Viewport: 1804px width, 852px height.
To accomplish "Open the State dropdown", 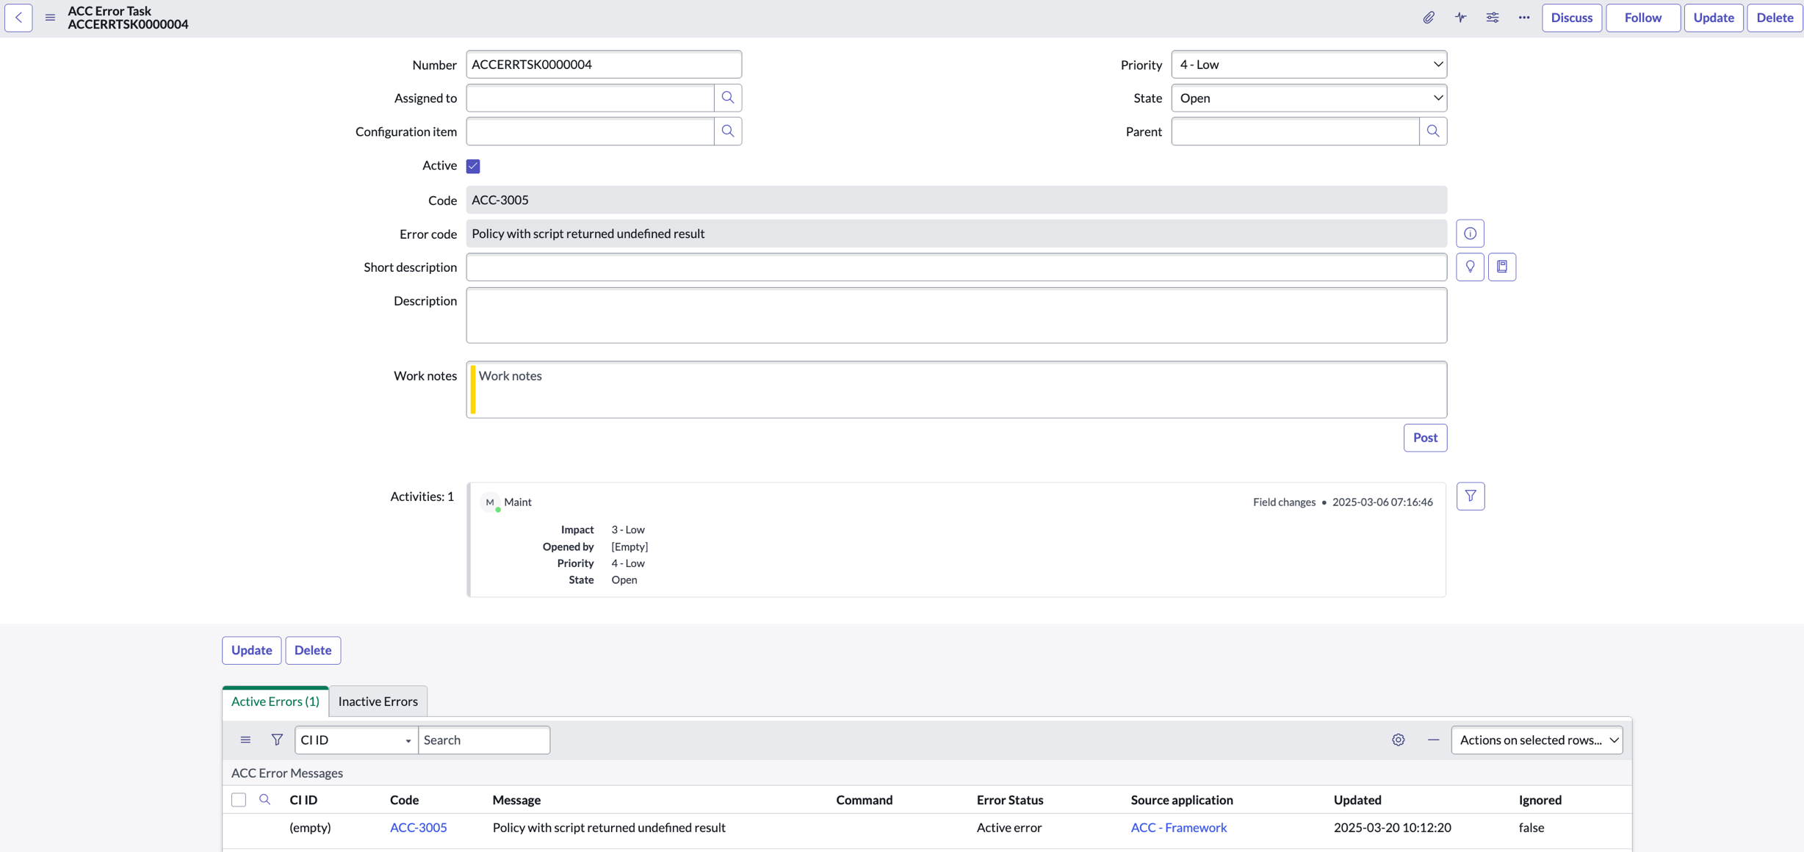I will click(1309, 98).
